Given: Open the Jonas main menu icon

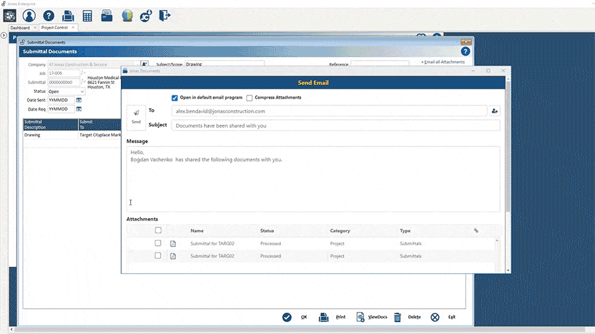Looking at the screenshot, I should [9, 15].
